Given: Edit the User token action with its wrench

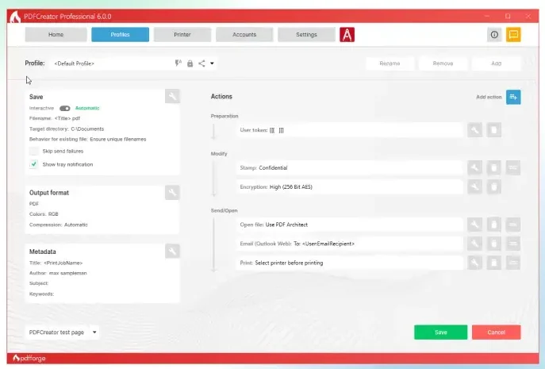Looking at the screenshot, I should (474, 130).
